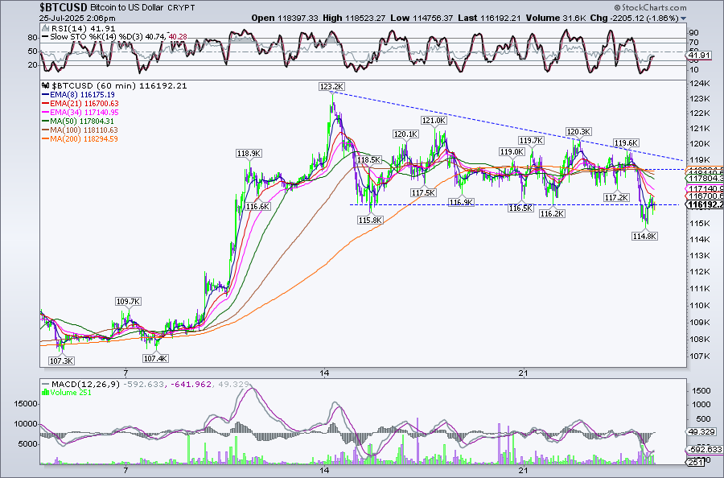This screenshot has width=724, height=478.
Task: Click the 119.0K price label
Action: pyautogui.click(x=512, y=151)
